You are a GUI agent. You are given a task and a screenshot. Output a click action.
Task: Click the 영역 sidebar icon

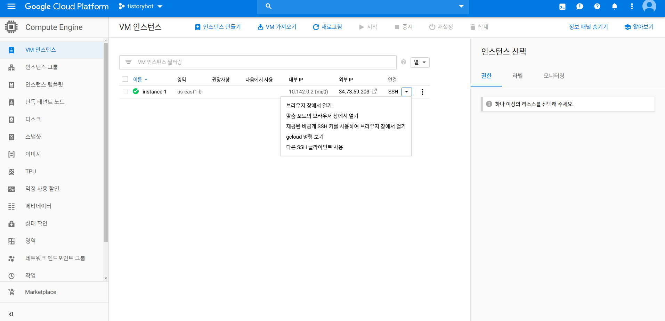[11, 241]
